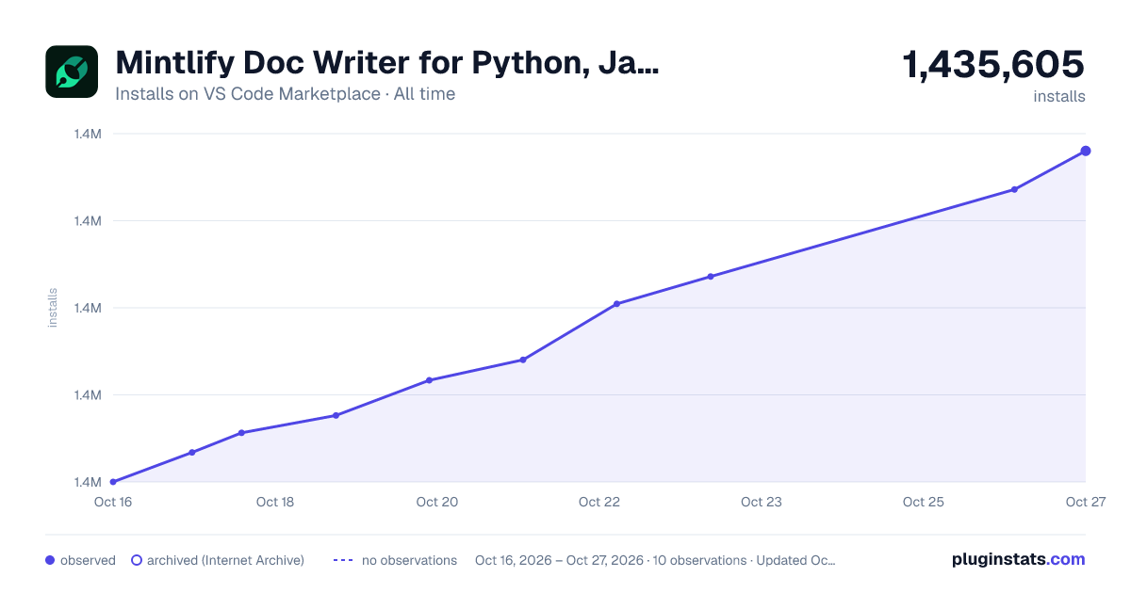Select the 'observed' legend label
This screenshot has width=1131, height=593.
88,560
